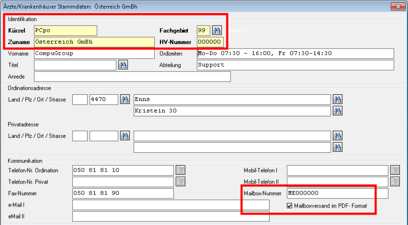
Task: Open binoculars lookup next to Enns field
Action: point(337,99)
